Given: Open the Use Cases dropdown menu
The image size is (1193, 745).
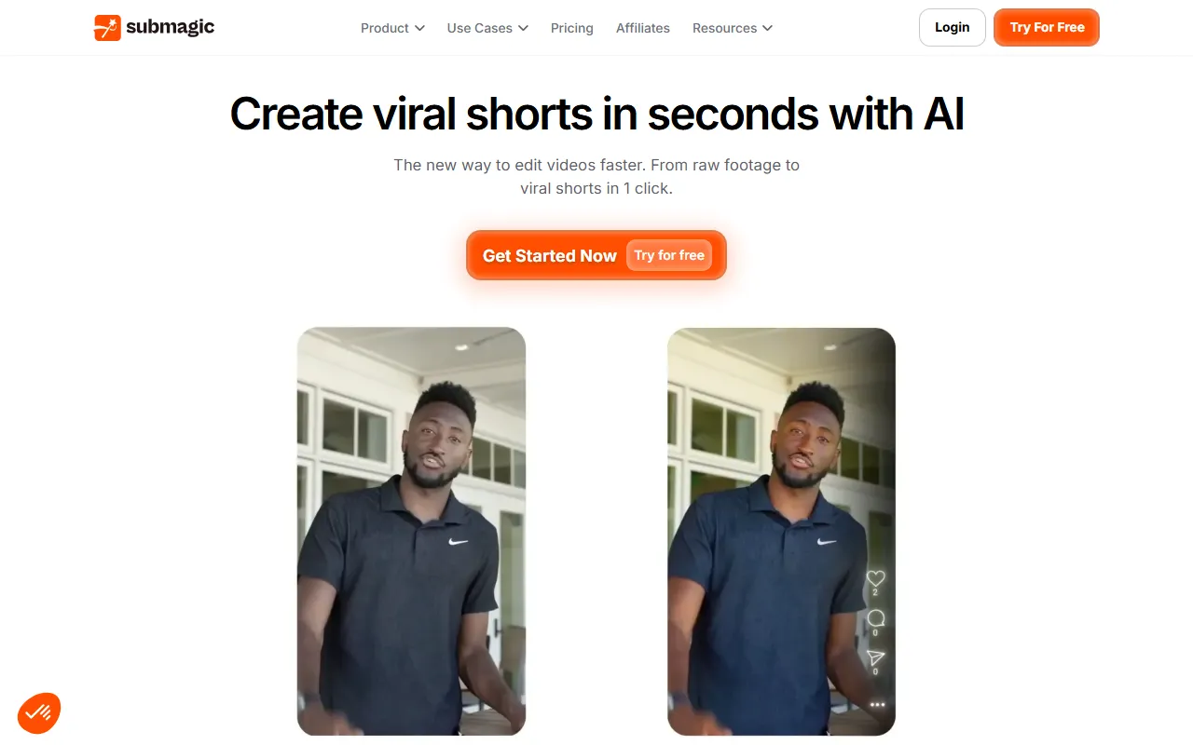Looking at the screenshot, I should click(487, 28).
